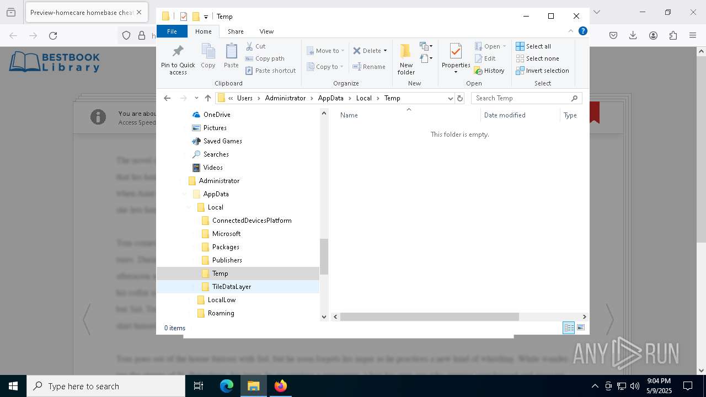Switch to Details view icon
This screenshot has height=397, width=706.
click(x=568, y=328)
